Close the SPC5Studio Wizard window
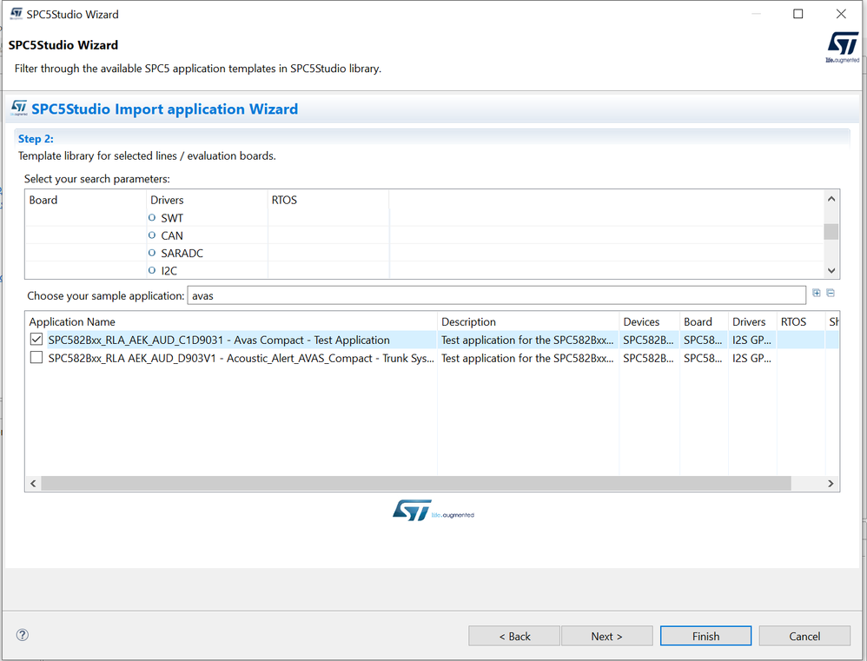 coord(841,14)
